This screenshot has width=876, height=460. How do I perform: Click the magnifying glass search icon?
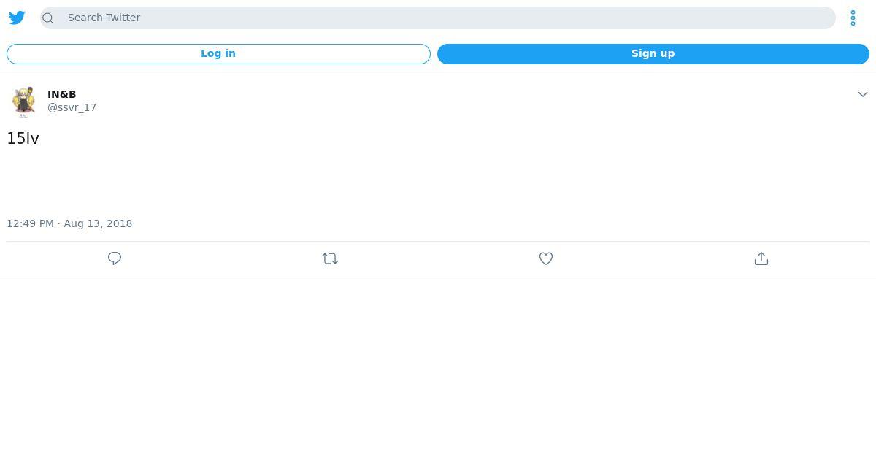[x=48, y=18]
